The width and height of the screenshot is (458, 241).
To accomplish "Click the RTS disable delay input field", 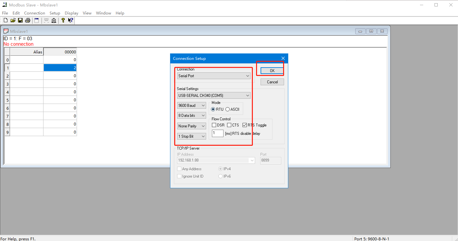I will pyautogui.click(x=218, y=133).
